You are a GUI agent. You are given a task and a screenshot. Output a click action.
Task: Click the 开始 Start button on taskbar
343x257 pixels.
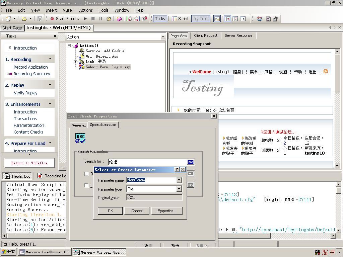pyautogui.click(x=8, y=252)
